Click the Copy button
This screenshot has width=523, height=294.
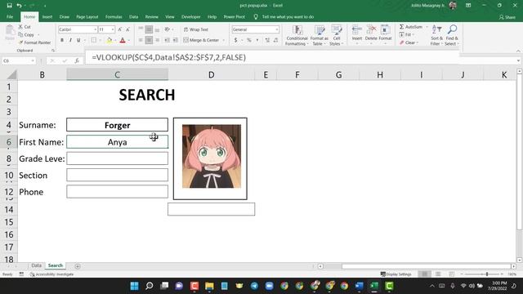(x=26, y=34)
